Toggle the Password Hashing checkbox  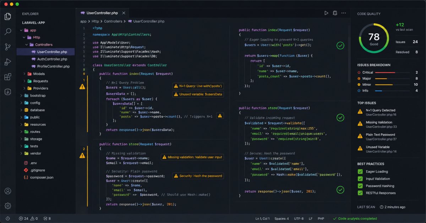point(360,186)
